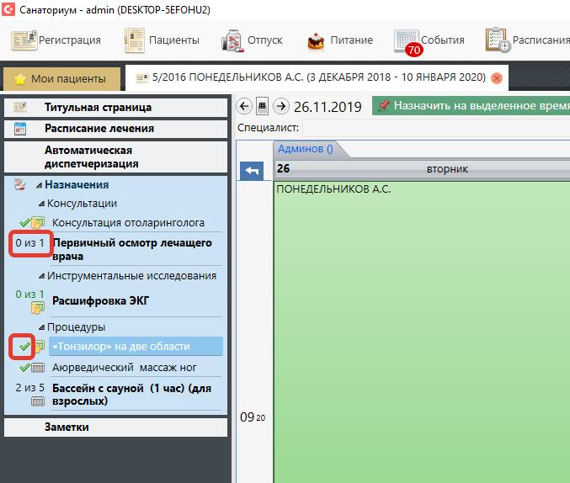The height and width of the screenshot is (483, 570).
Task: Collapse the Консультации group
Action: coord(41,204)
